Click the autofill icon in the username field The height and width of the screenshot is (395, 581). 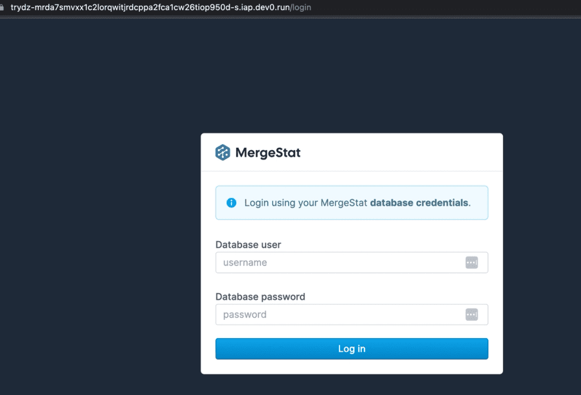(471, 262)
